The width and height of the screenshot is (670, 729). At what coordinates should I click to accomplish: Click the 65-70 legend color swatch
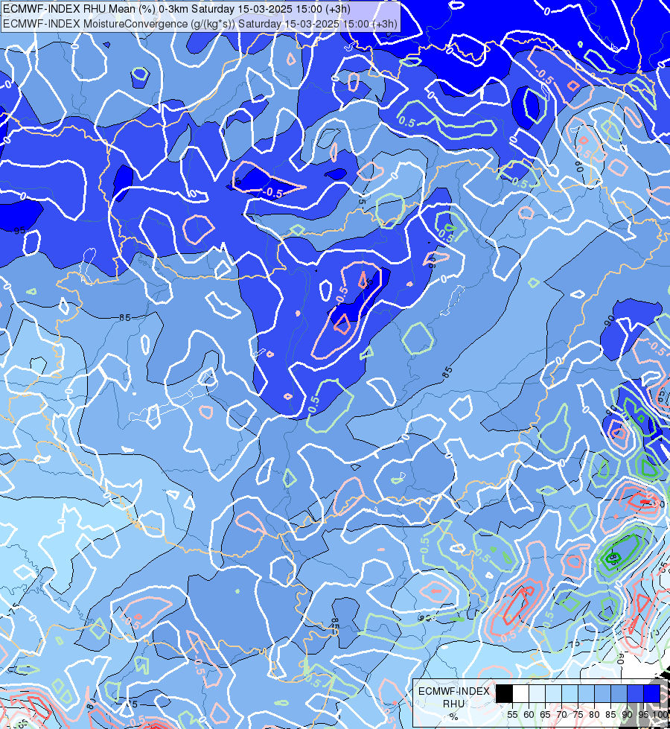(x=553, y=693)
